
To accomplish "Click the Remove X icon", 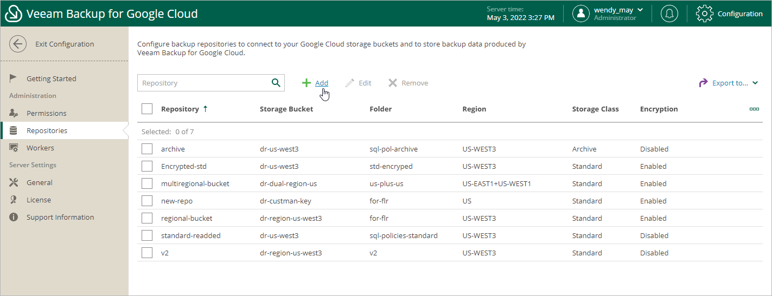I will tap(393, 83).
